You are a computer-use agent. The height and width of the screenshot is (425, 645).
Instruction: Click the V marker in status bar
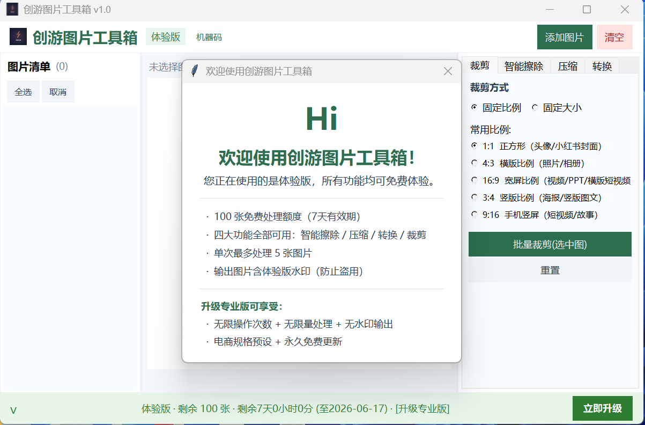click(x=13, y=411)
